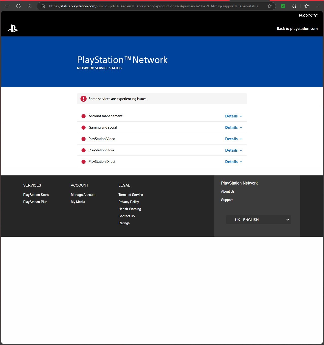The width and height of the screenshot is (324, 345).
Task: Expand Details for PlayStation Direct
Action: (234, 162)
